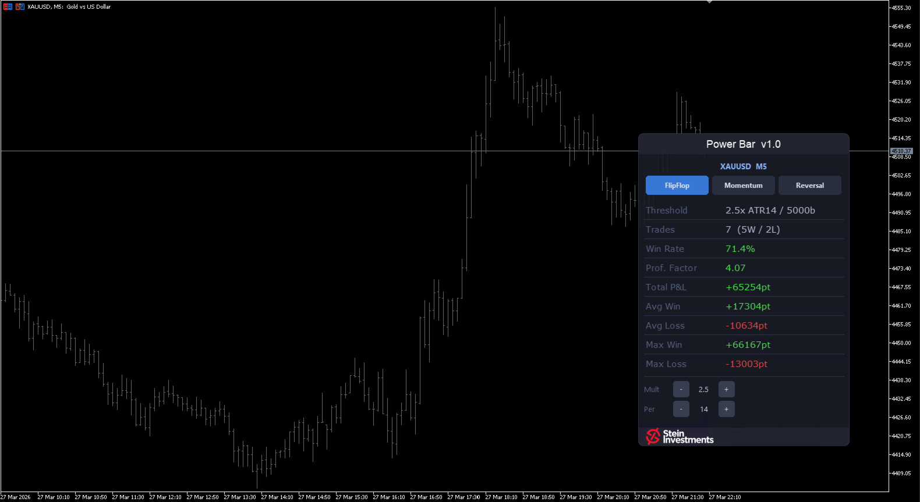Click the red-blue bars icon before chart title
This screenshot has width=920, height=502.
point(20,7)
